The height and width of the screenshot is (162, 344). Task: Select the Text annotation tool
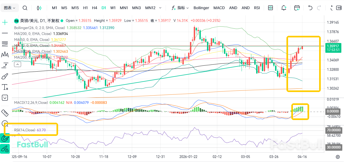[x=5, y=87]
